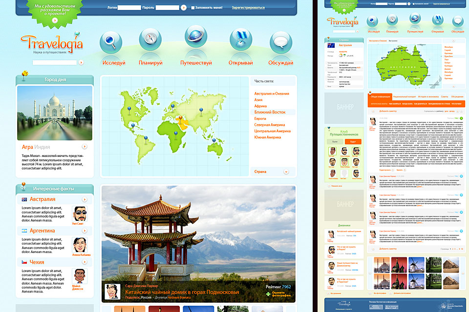Select Ближний Восток in the Часть света list
The image size is (469, 312).
click(270, 112)
